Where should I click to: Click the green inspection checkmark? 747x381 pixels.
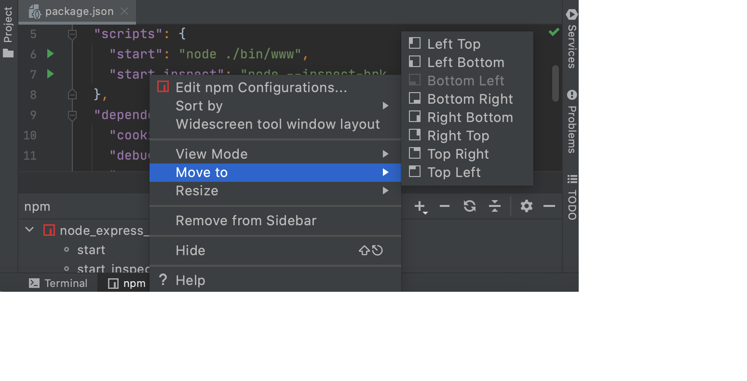click(x=554, y=32)
